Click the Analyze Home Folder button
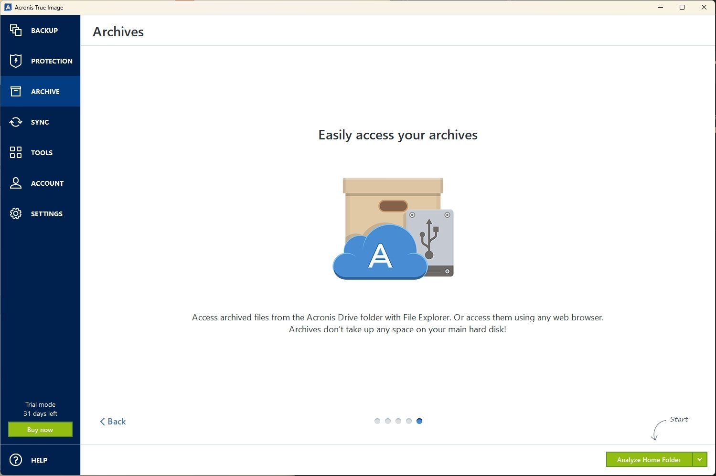716x476 pixels. point(649,459)
